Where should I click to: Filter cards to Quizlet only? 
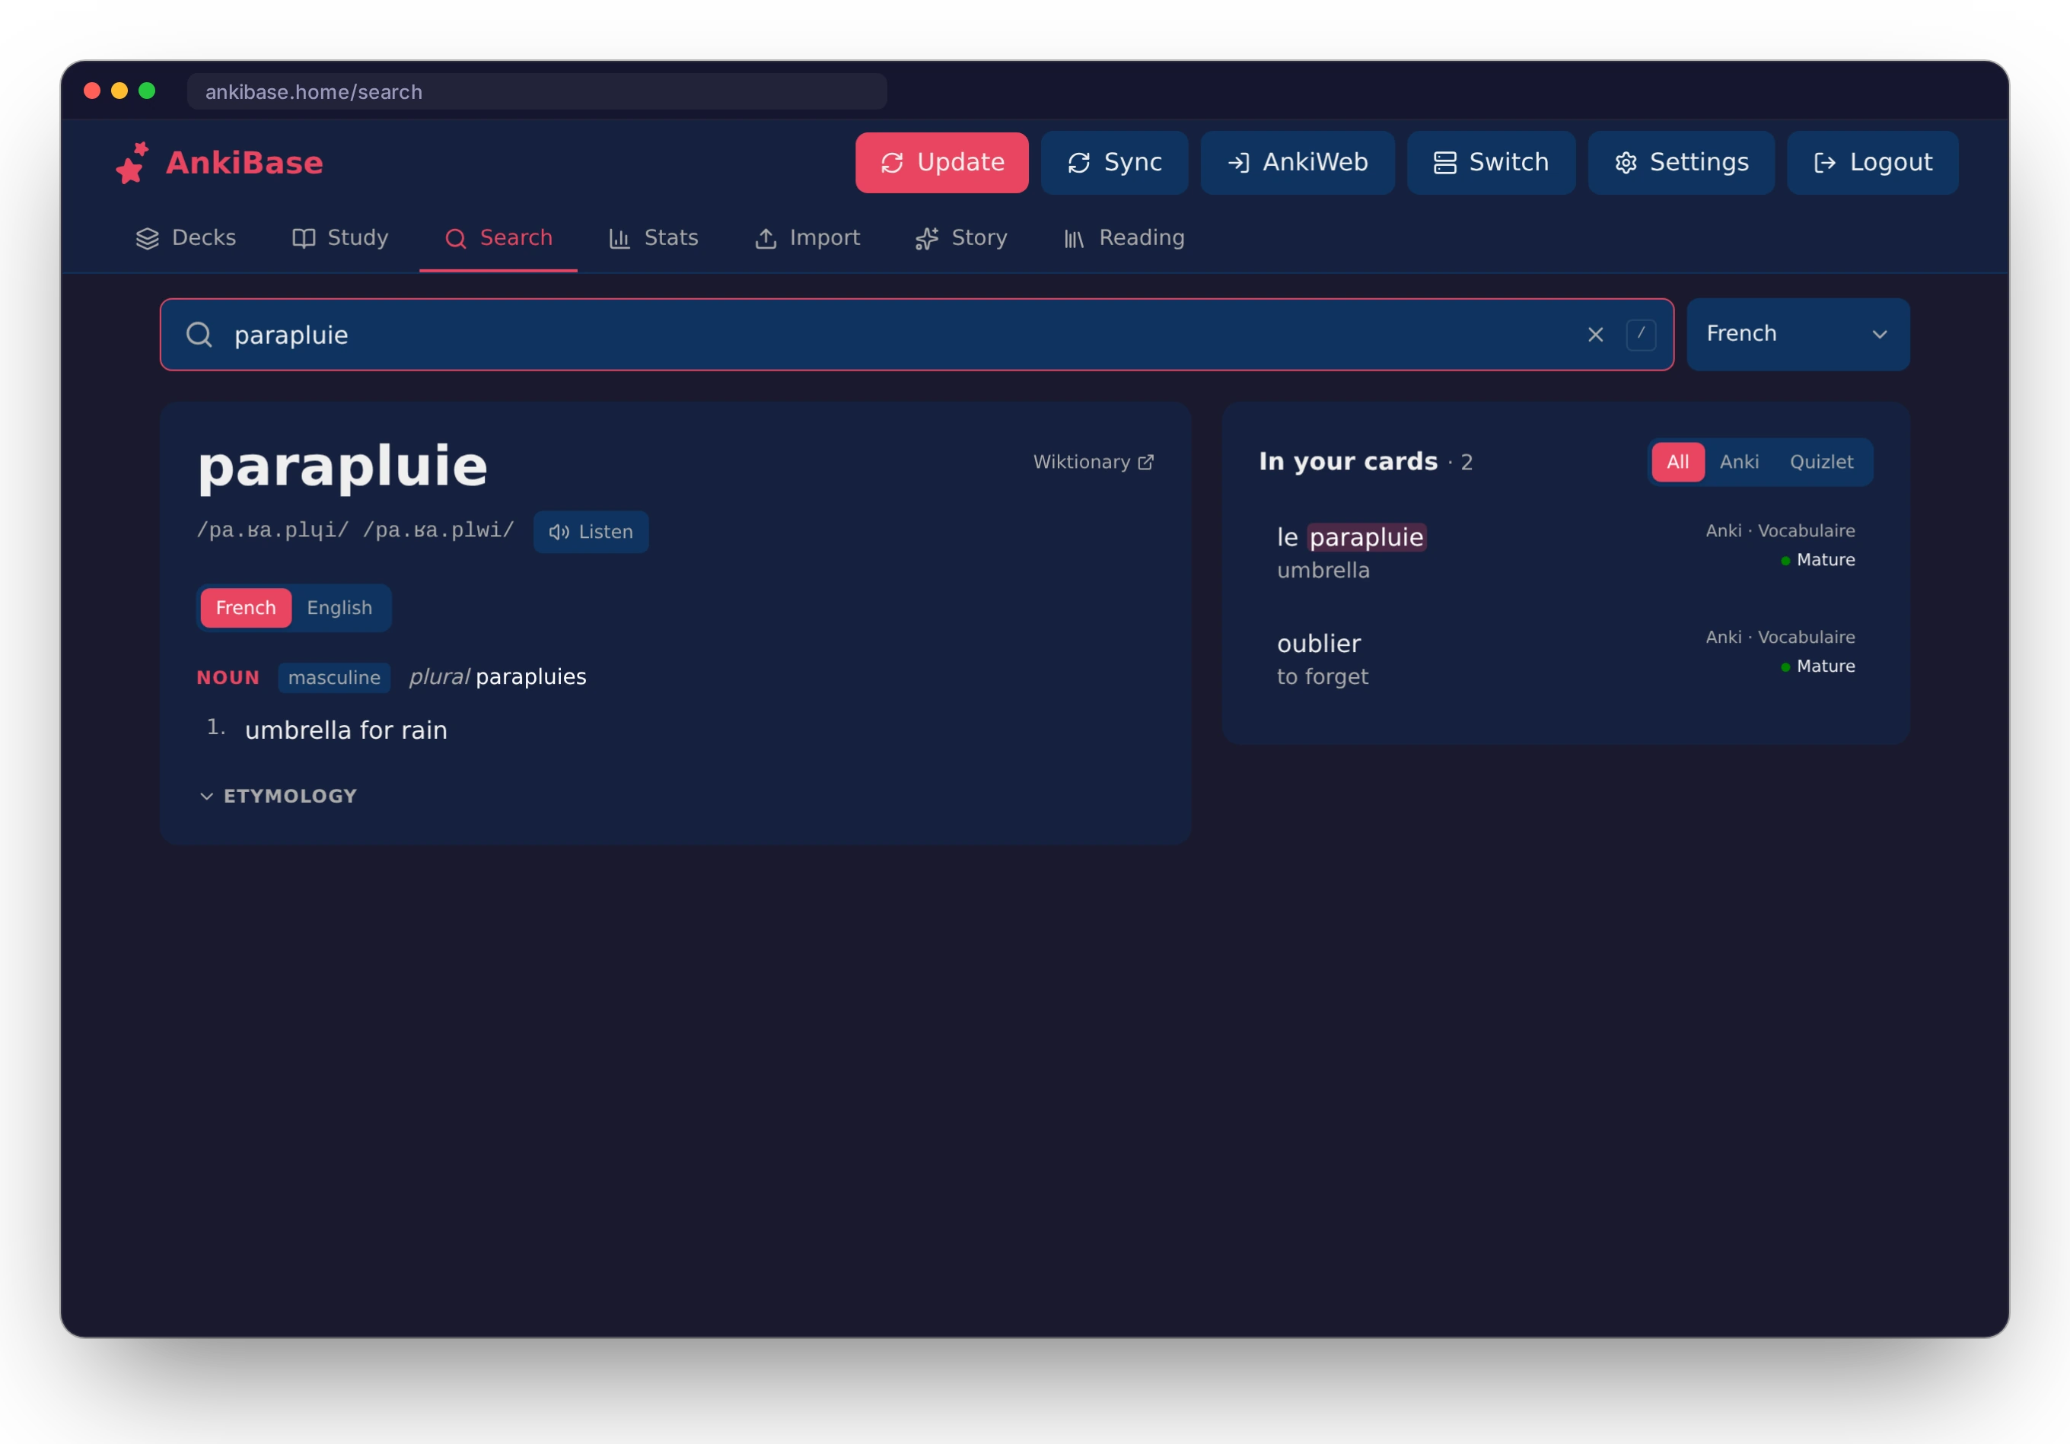click(1821, 463)
